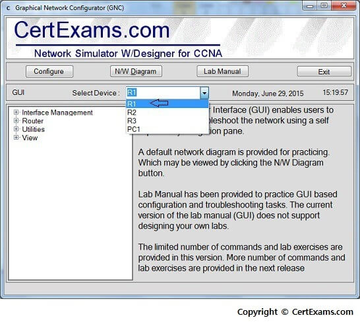Expand the Interface Management tree node
360x324 pixels.
(16, 112)
